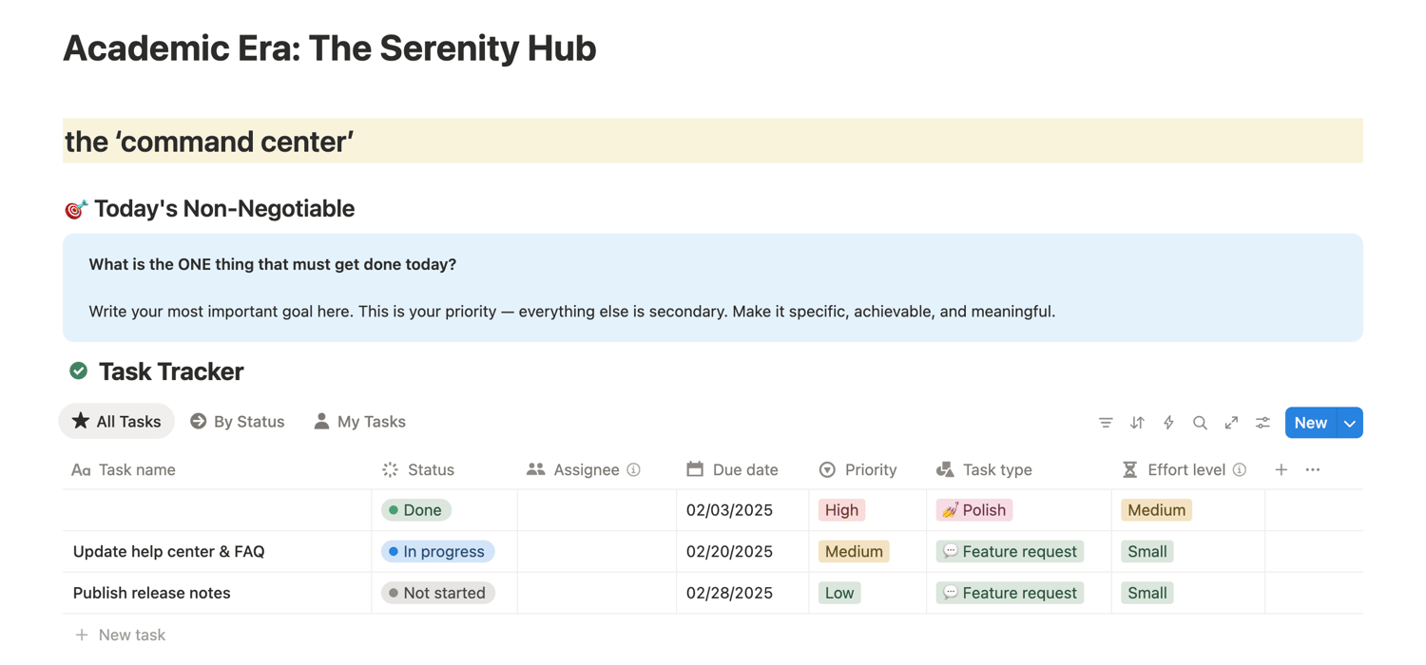
Task: Click the empty task name cell
Action: 217,510
